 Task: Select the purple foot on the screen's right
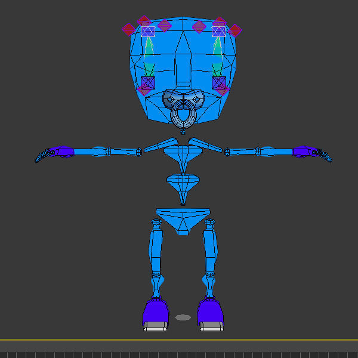pyautogui.click(x=210, y=312)
